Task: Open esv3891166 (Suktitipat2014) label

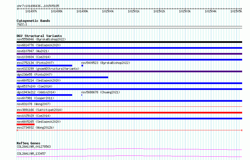Action: click(x=40, y=110)
